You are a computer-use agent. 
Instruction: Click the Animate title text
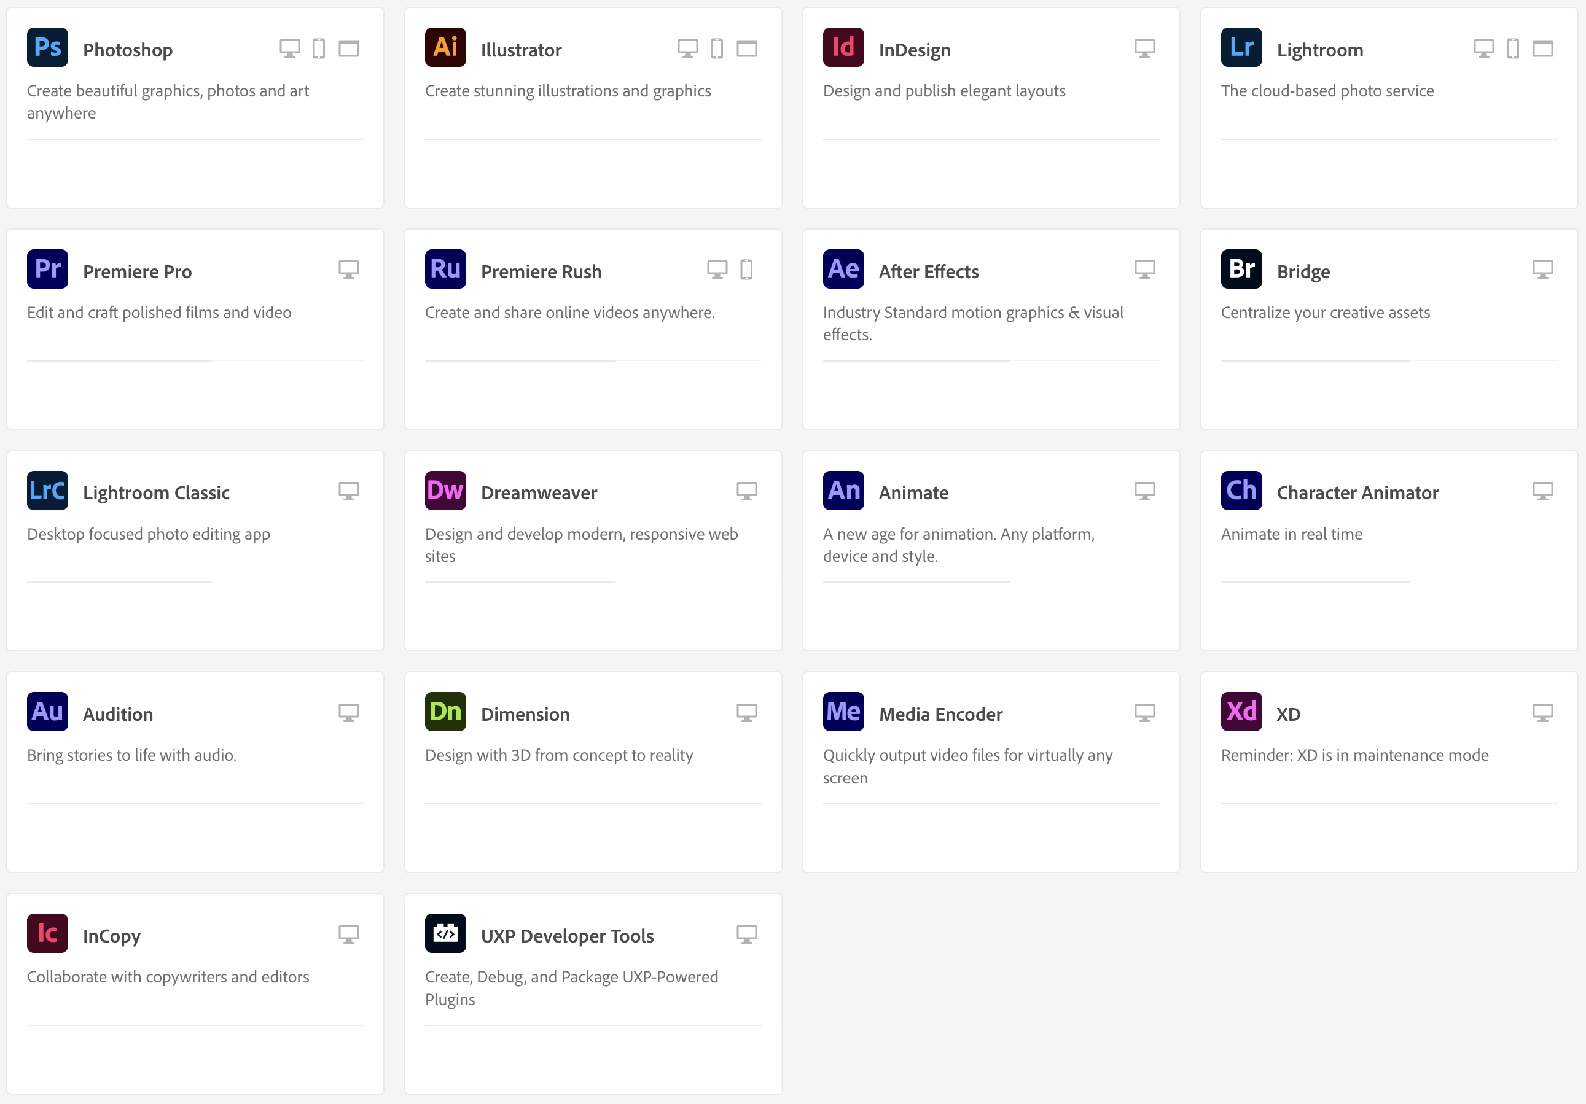913,493
